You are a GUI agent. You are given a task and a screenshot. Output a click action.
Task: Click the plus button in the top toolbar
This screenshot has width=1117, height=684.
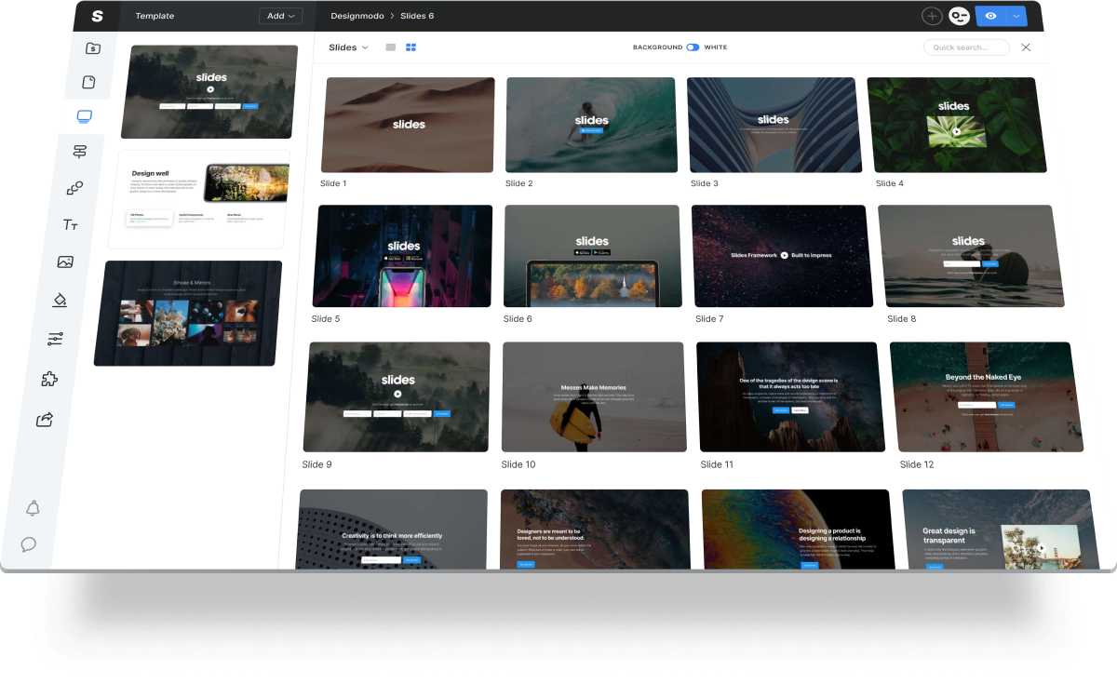pyautogui.click(x=931, y=15)
